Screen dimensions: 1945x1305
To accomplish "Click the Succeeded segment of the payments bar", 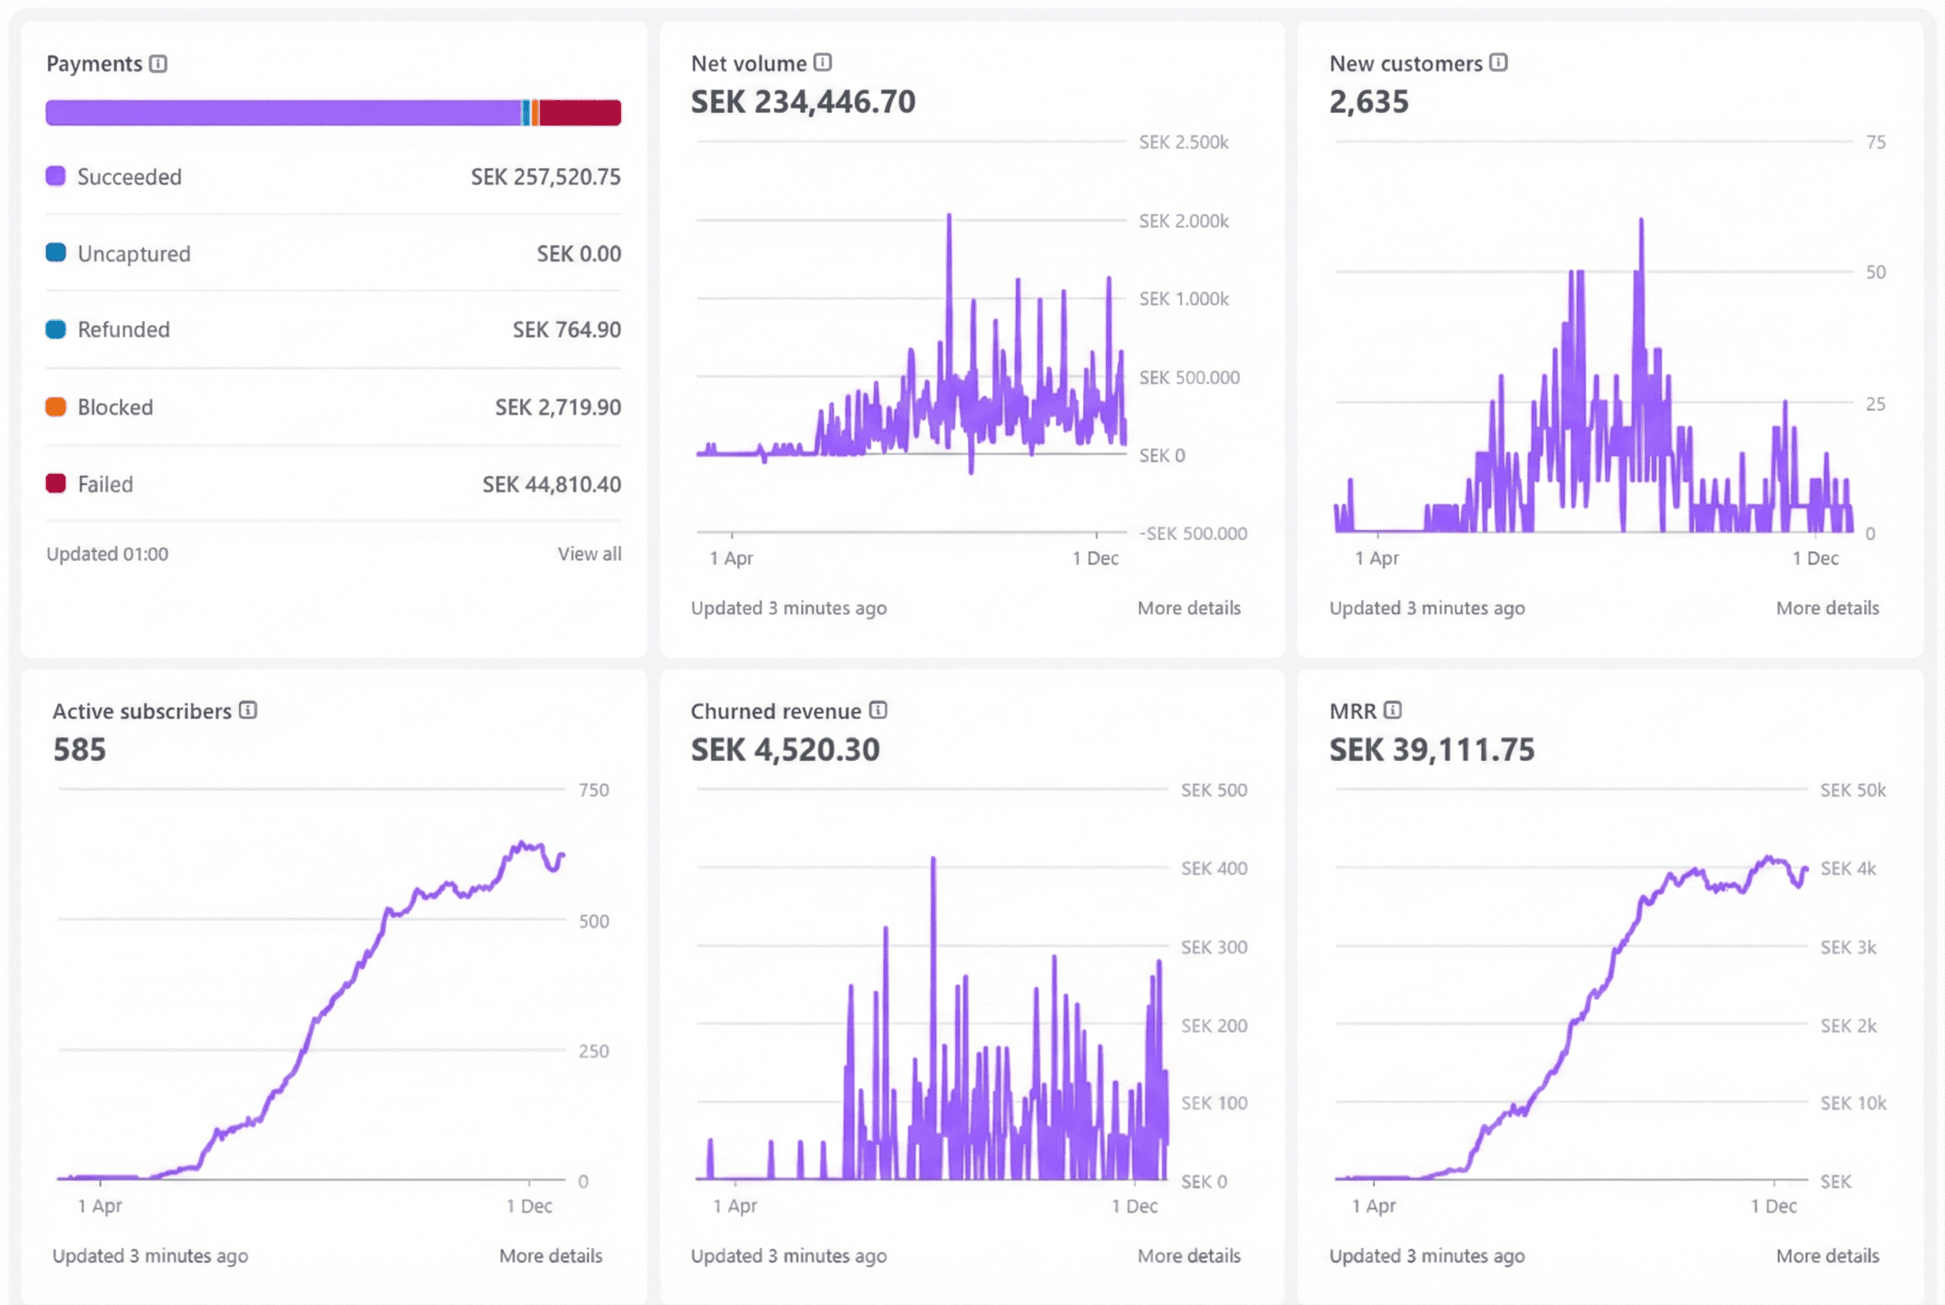I will click(283, 112).
